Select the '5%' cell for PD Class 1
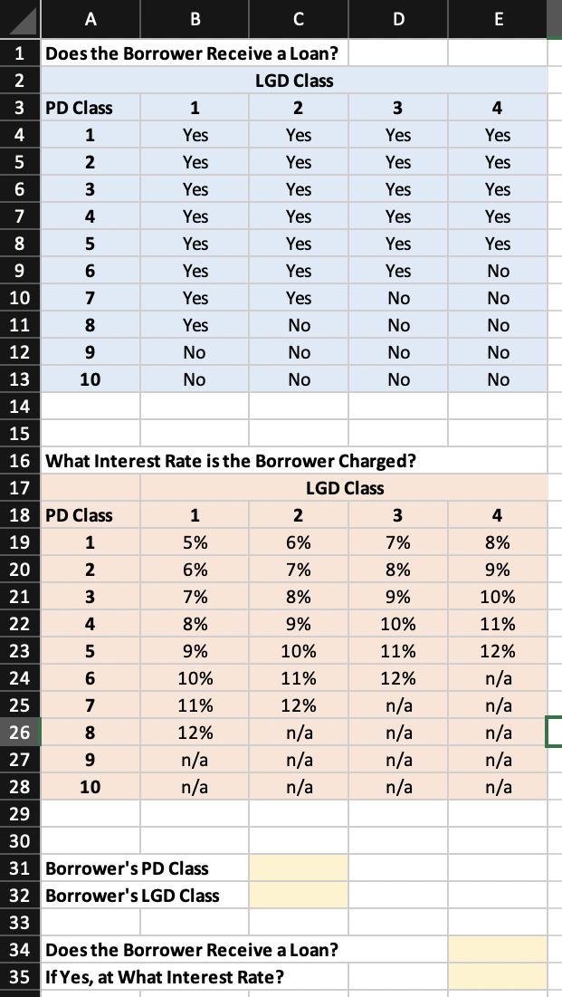This screenshot has width=562, height=997. pos(194,542)
